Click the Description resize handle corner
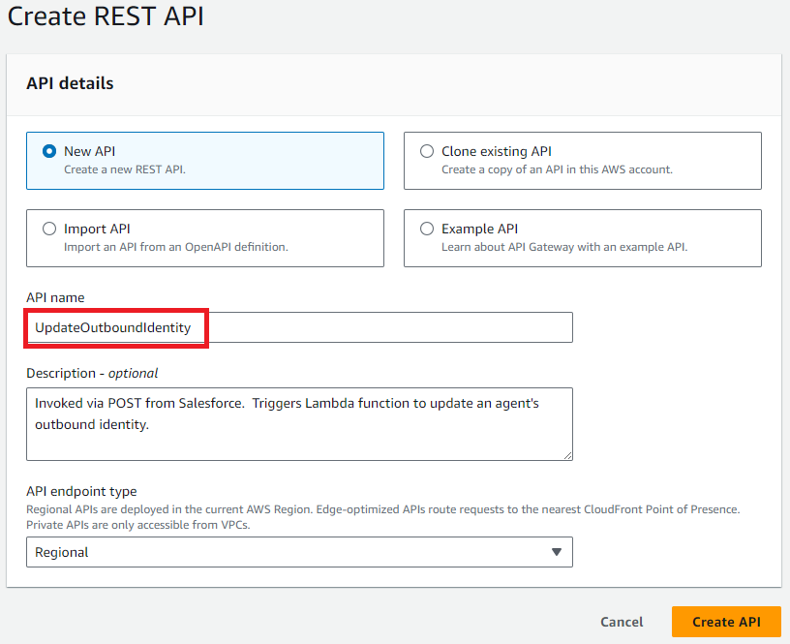790x644 pixels. (567, 455)
